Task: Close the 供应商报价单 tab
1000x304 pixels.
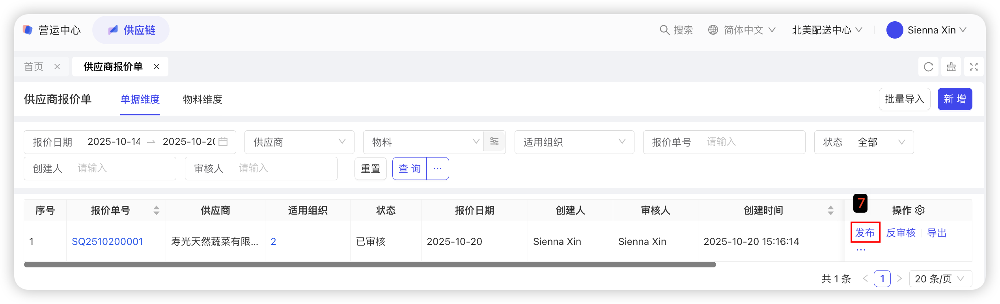Action: click(157, 67)
